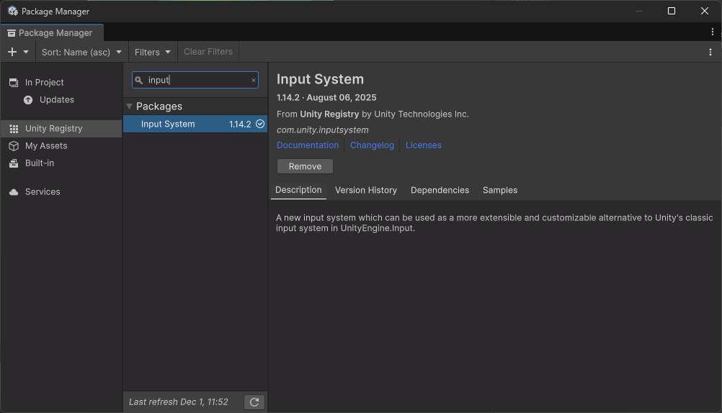Switch to the Description tab

[x=298, y=190]
